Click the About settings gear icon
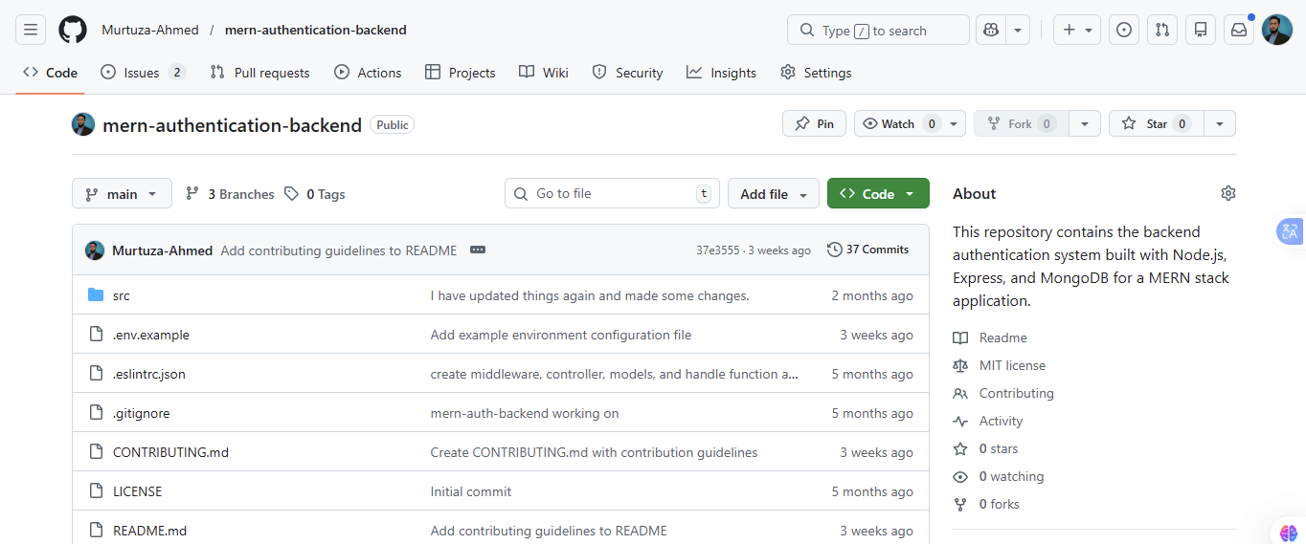 [x=1228, y=193]
